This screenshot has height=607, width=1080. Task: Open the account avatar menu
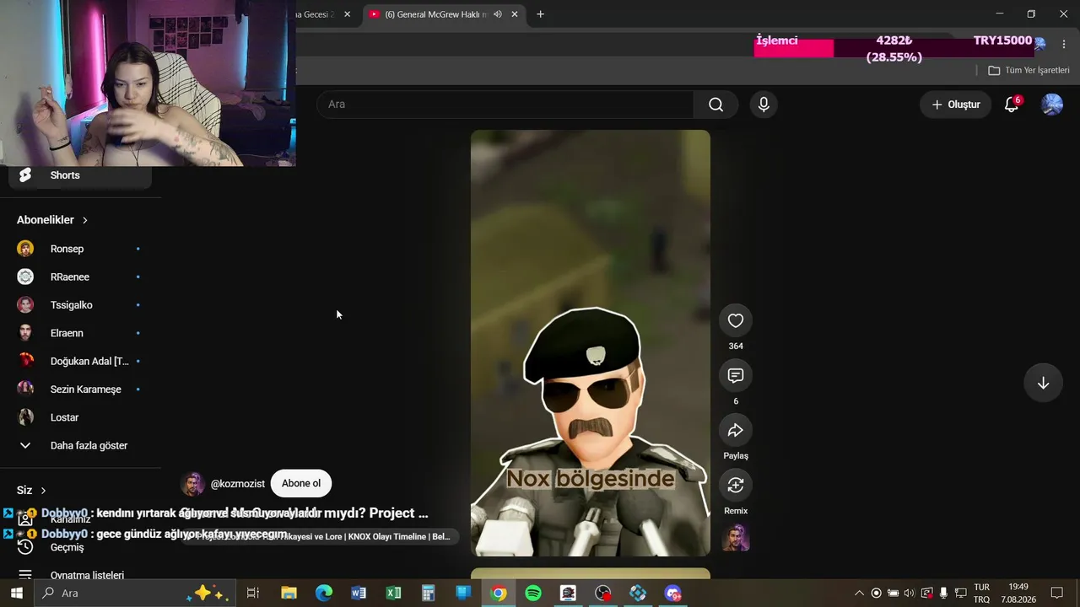click(x=1051, y=105)
